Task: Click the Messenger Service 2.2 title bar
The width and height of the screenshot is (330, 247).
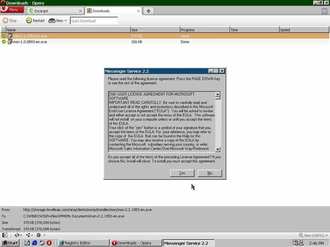Action: pyautogui.click(x=156, y=71)
